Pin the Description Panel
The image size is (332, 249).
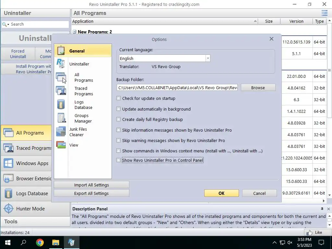pyautogui.click(x=322, y=209)
